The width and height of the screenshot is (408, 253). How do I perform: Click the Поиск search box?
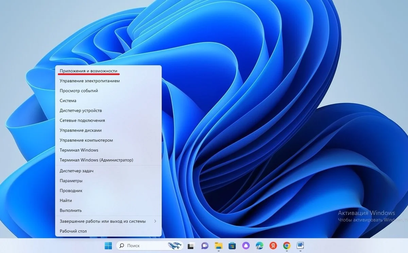pos(150,245)
